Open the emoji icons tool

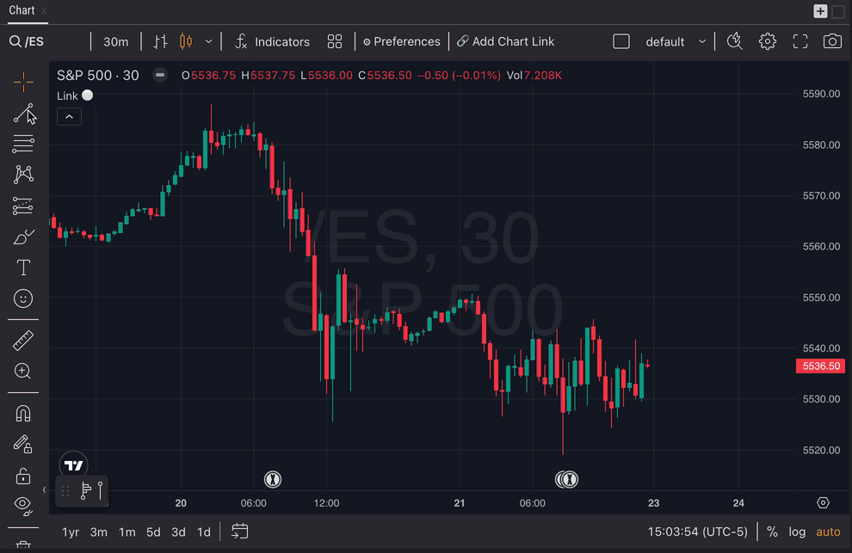coord(23,298)
